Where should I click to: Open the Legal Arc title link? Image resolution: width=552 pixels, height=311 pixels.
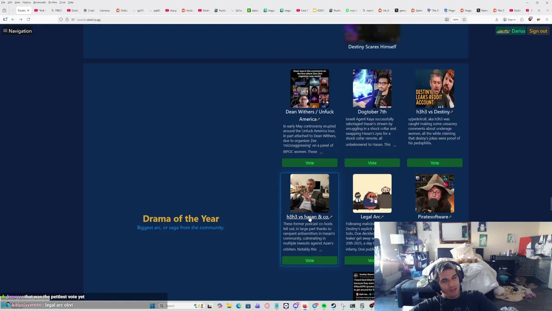[372, 217]
